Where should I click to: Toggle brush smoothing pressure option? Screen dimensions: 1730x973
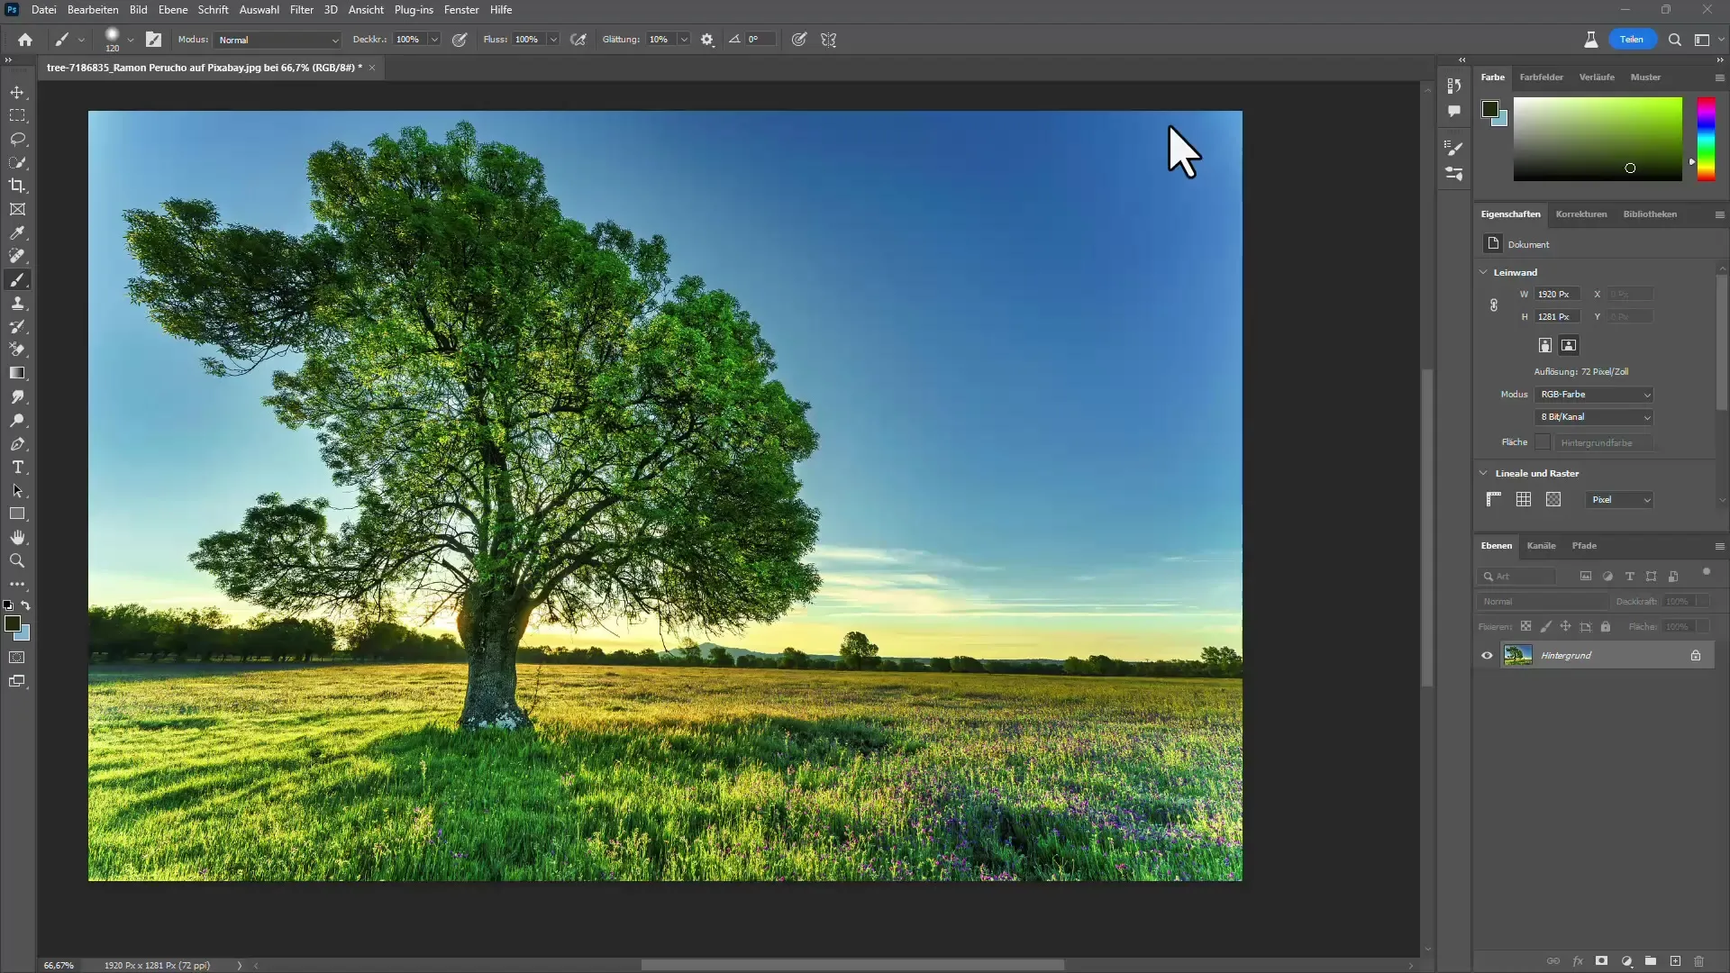707,40
